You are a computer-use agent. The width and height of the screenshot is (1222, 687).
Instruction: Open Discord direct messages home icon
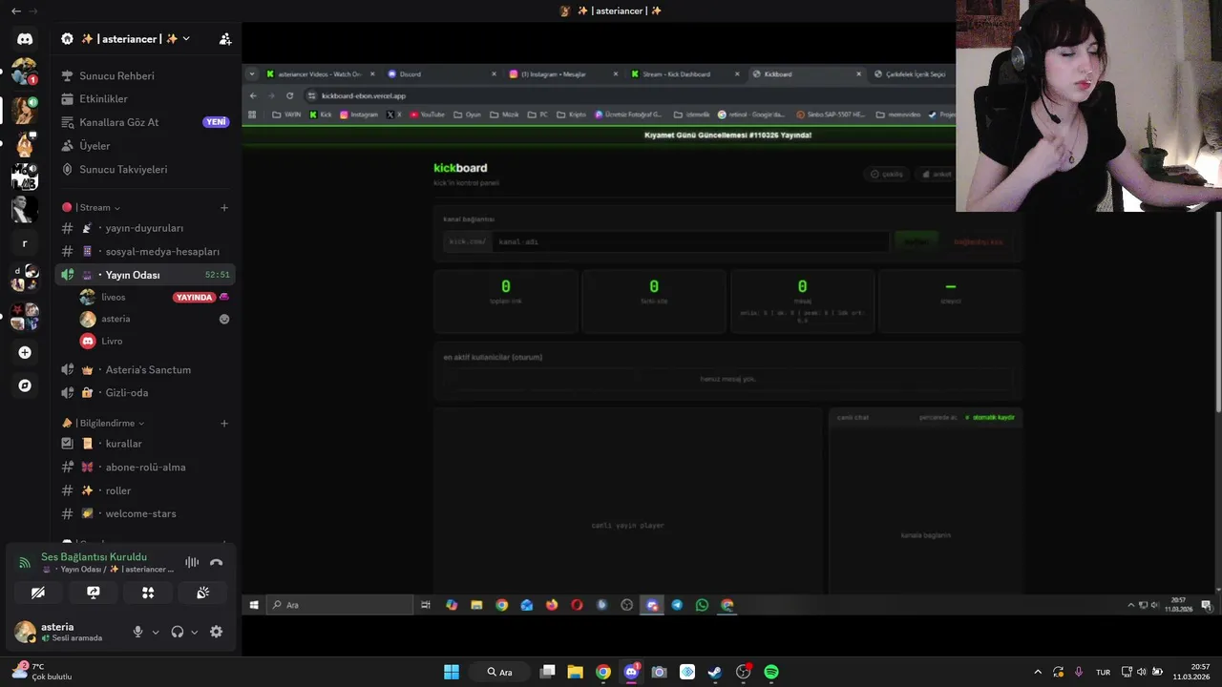tap(25, 39)
